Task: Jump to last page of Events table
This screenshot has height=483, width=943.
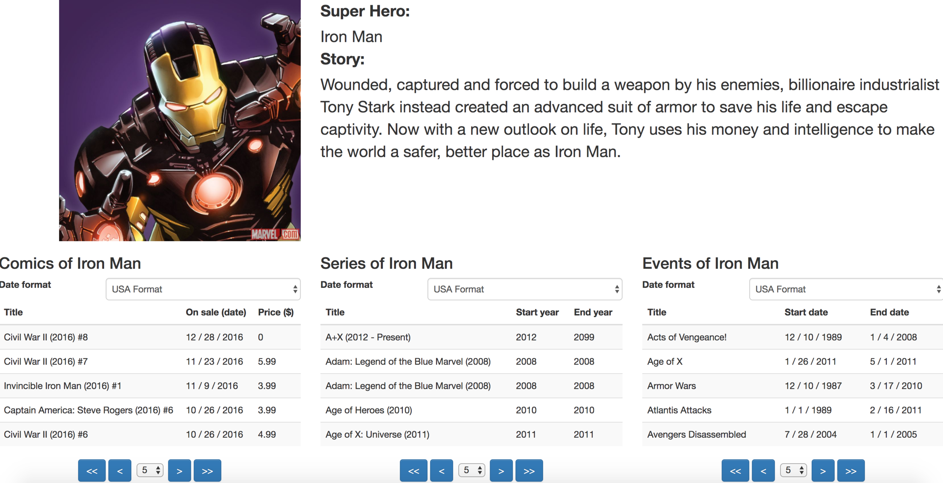Action: [x=851, y=471]
